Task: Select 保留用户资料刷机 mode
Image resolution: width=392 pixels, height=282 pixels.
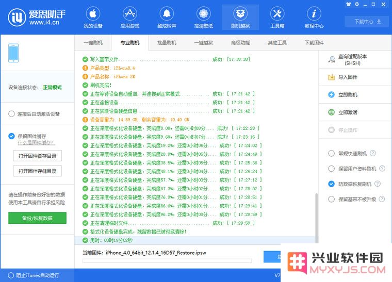Action: click(332, 169)
